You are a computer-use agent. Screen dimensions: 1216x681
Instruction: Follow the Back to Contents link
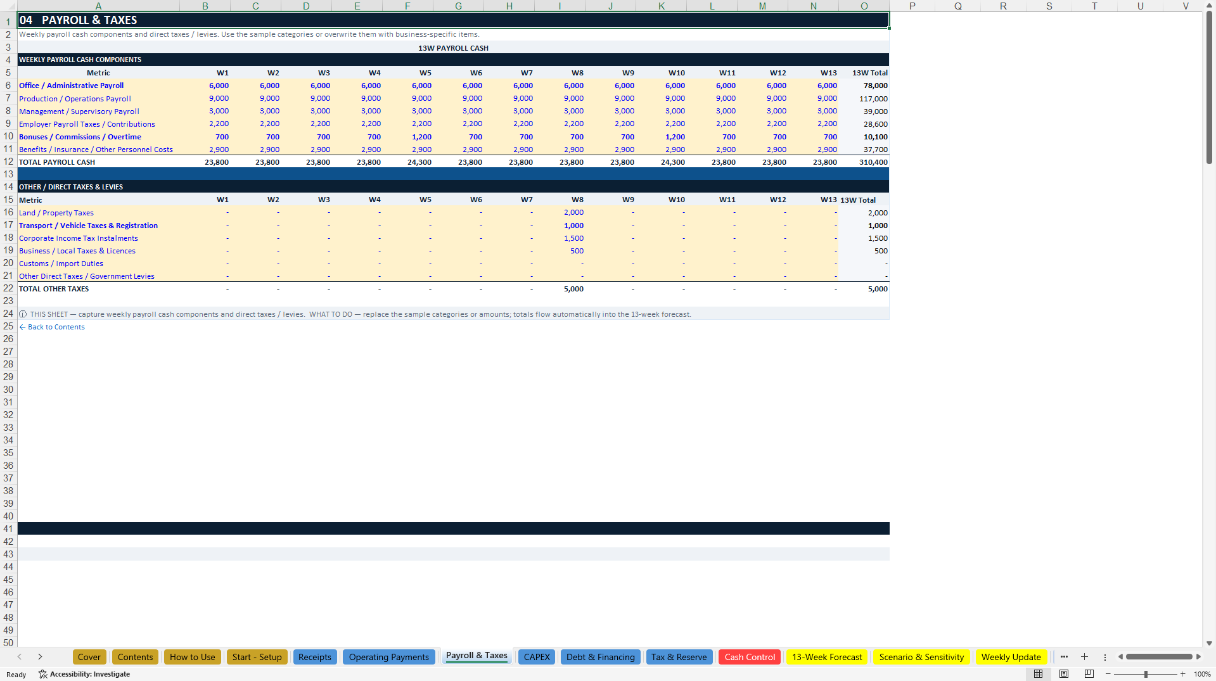[x=52, y=327]
